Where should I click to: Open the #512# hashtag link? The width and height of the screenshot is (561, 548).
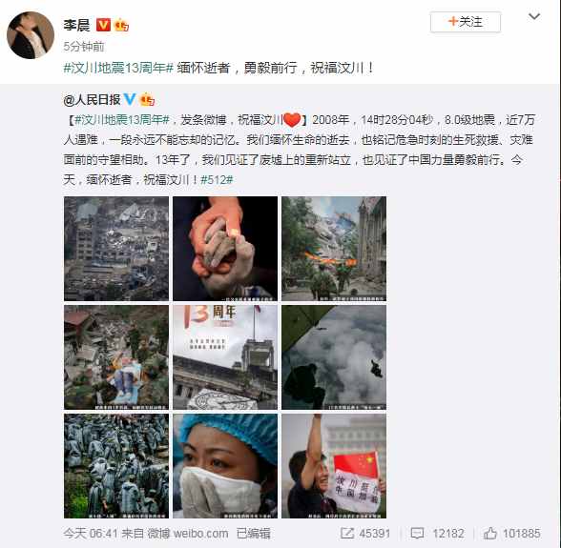[x=217, y=179]
